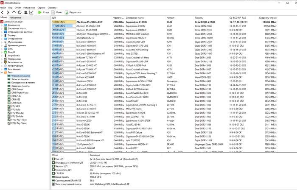
Task: Open the Отчёт menu in menu bar
Action: 18,8
